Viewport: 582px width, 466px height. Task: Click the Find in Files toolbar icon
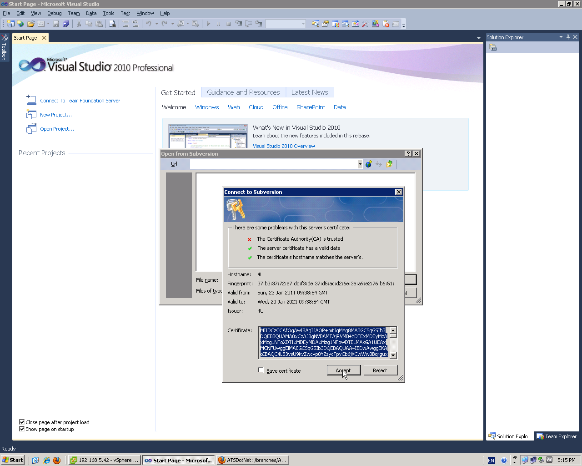(112, 24)
